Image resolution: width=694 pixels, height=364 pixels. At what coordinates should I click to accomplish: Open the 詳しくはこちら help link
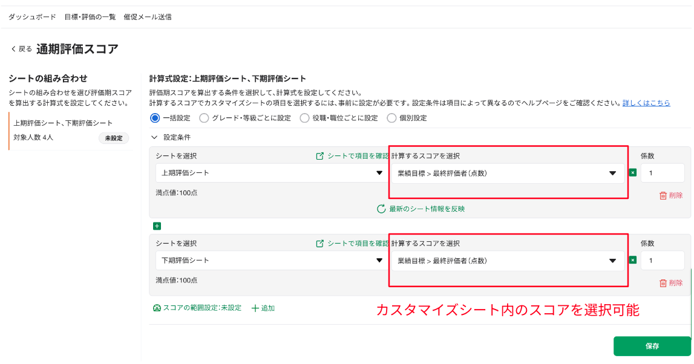pos(646,103)
